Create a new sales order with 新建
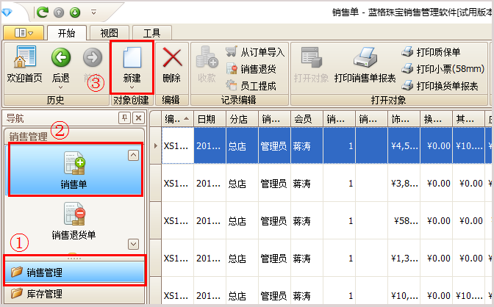Screen dimensions: 494x307 coord(132,65)
